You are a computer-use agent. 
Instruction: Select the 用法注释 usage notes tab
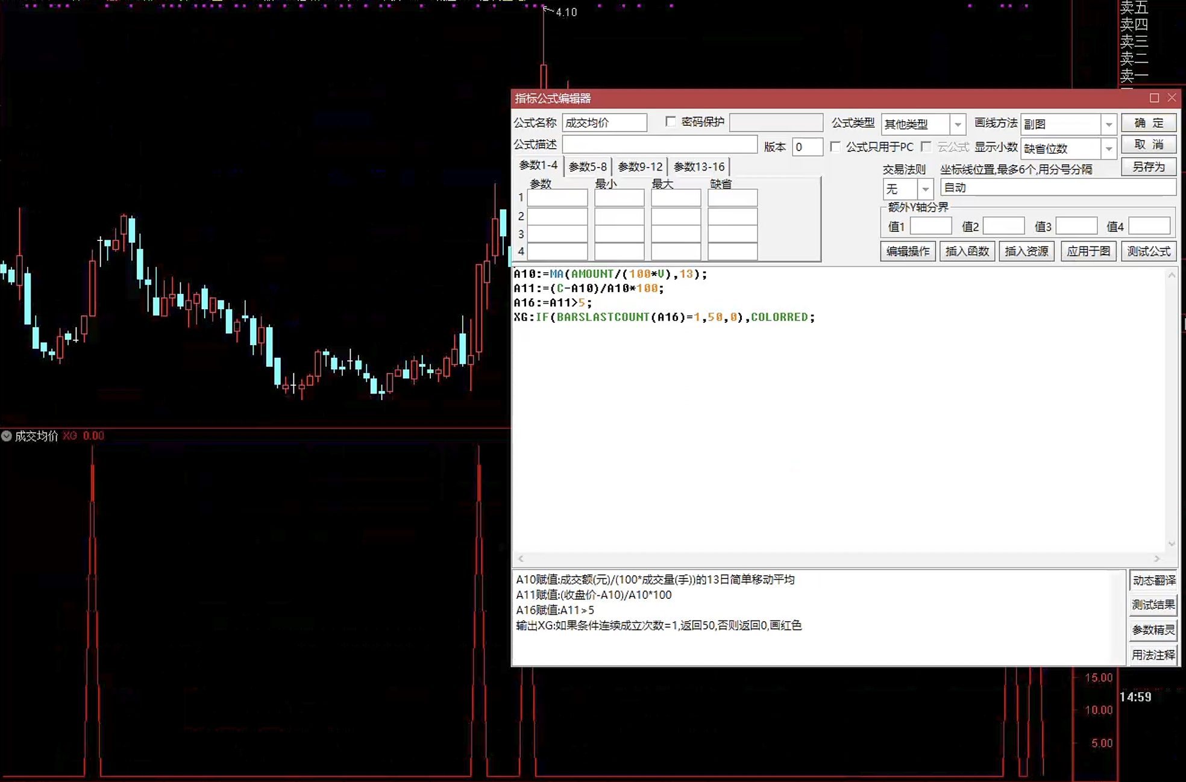pyautogui.click(x=1153, y=655)
